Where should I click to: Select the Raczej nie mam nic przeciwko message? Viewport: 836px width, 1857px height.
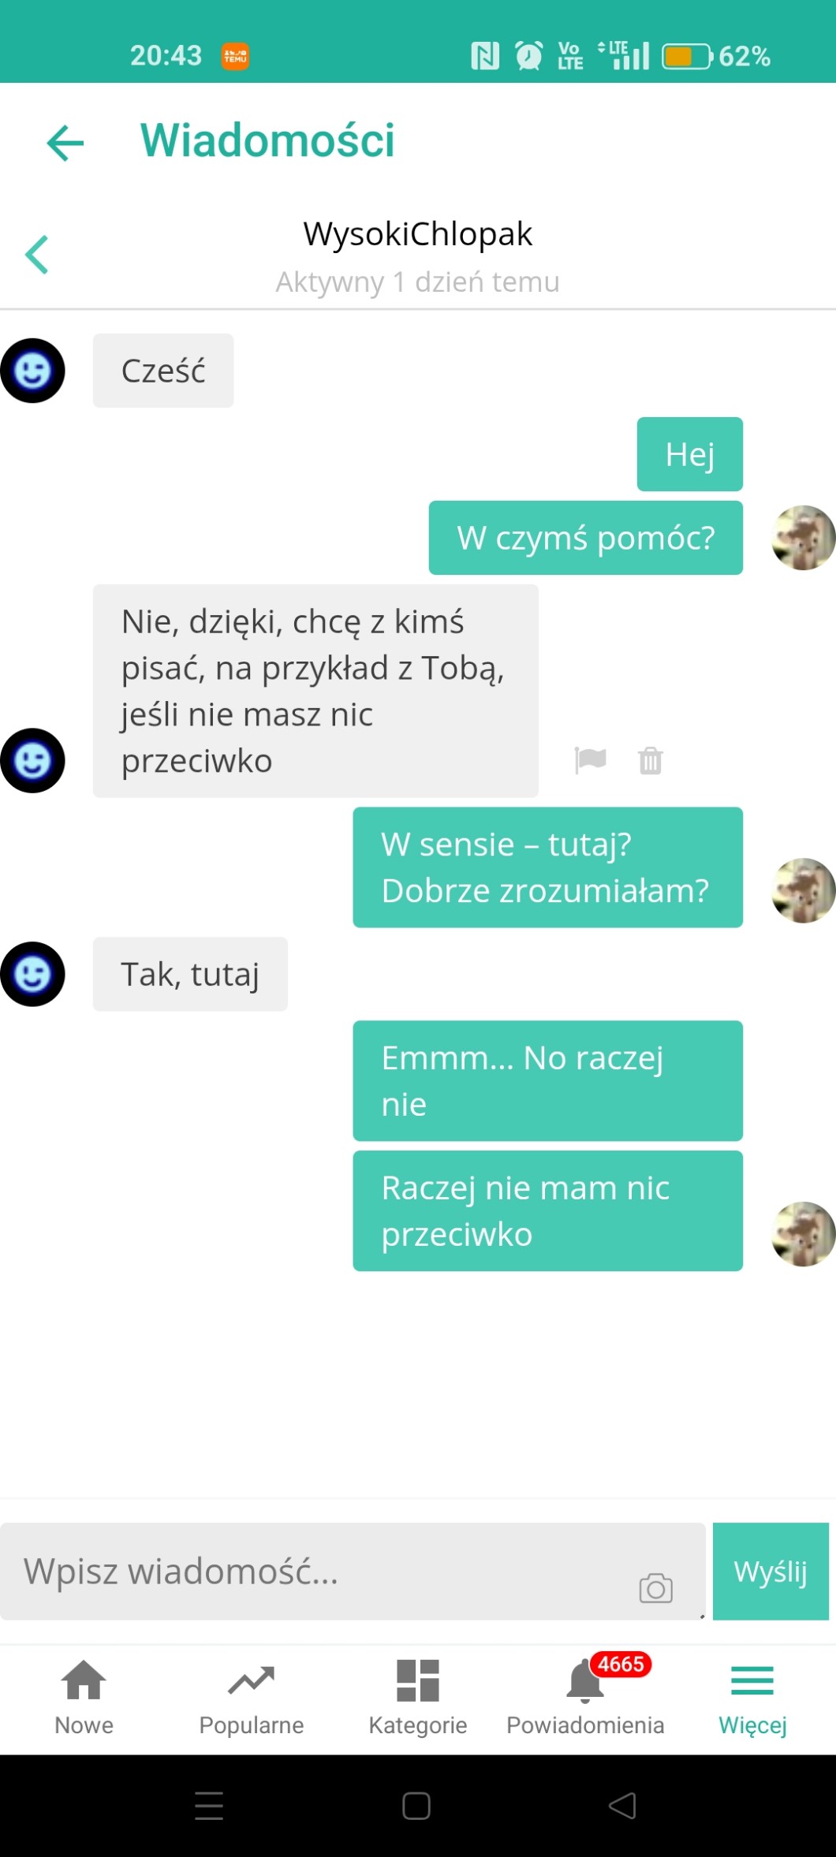(547, 1210)
